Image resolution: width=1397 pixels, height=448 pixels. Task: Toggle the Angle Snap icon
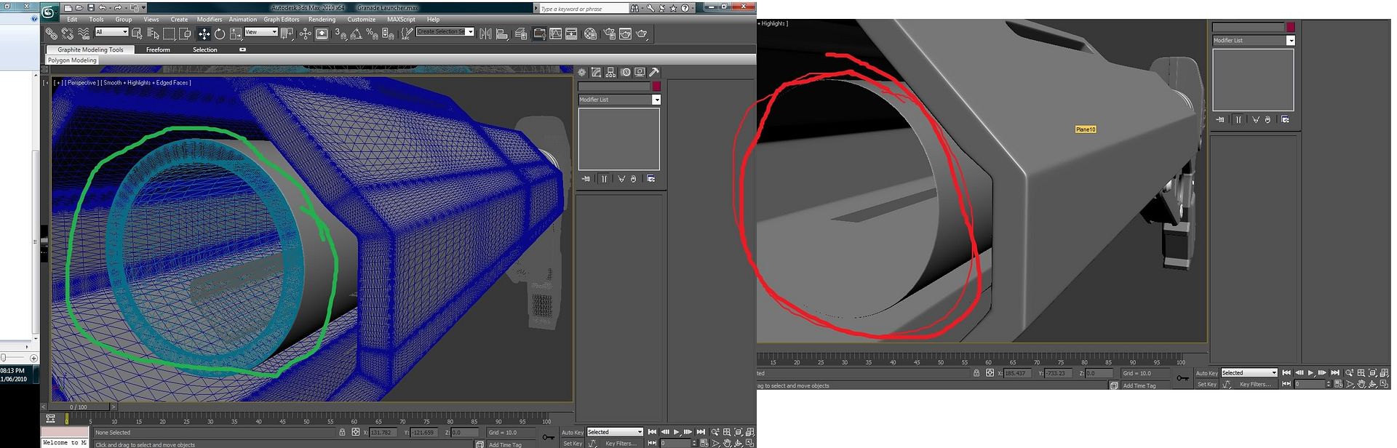tap(356, 33)
